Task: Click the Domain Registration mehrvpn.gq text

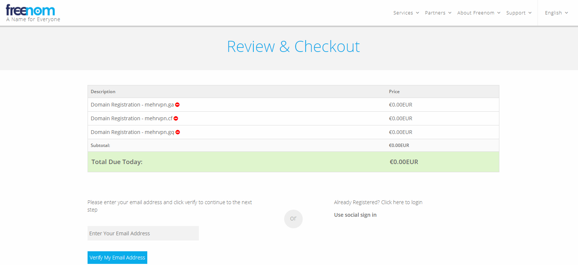Action: 132,132
